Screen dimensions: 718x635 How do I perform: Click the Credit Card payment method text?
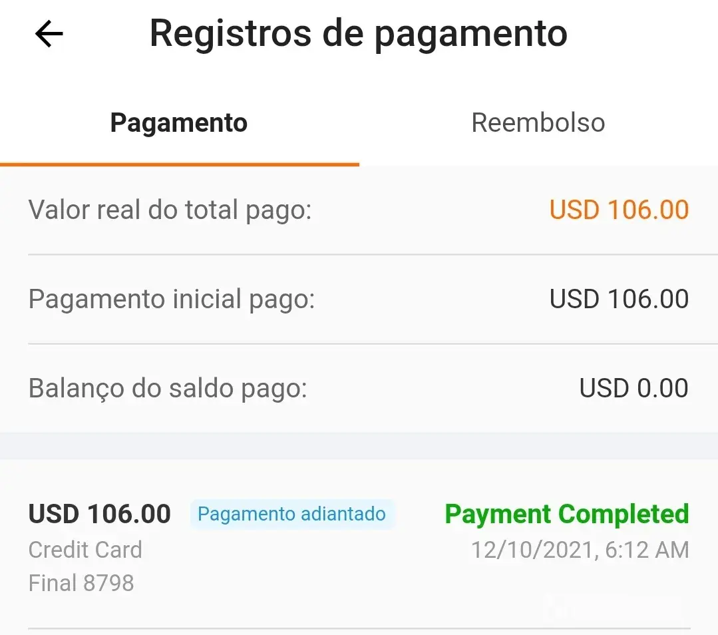85,550
